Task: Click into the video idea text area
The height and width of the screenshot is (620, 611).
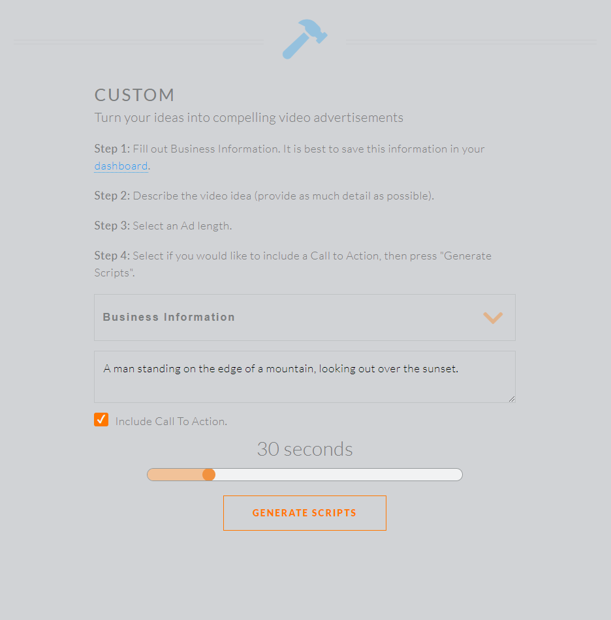Action: point(304,377)
